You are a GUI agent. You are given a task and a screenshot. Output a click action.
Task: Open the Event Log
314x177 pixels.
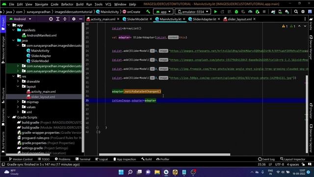pos(266,159)
